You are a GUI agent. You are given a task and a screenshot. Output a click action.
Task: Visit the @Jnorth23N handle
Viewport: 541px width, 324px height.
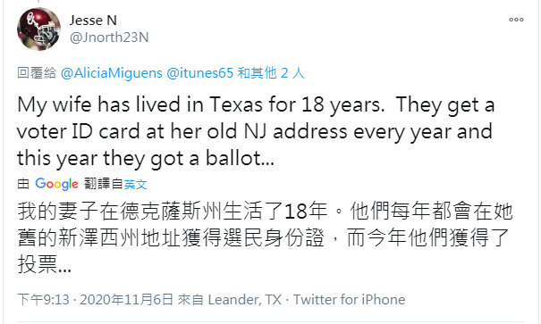(x=109, y=37)
